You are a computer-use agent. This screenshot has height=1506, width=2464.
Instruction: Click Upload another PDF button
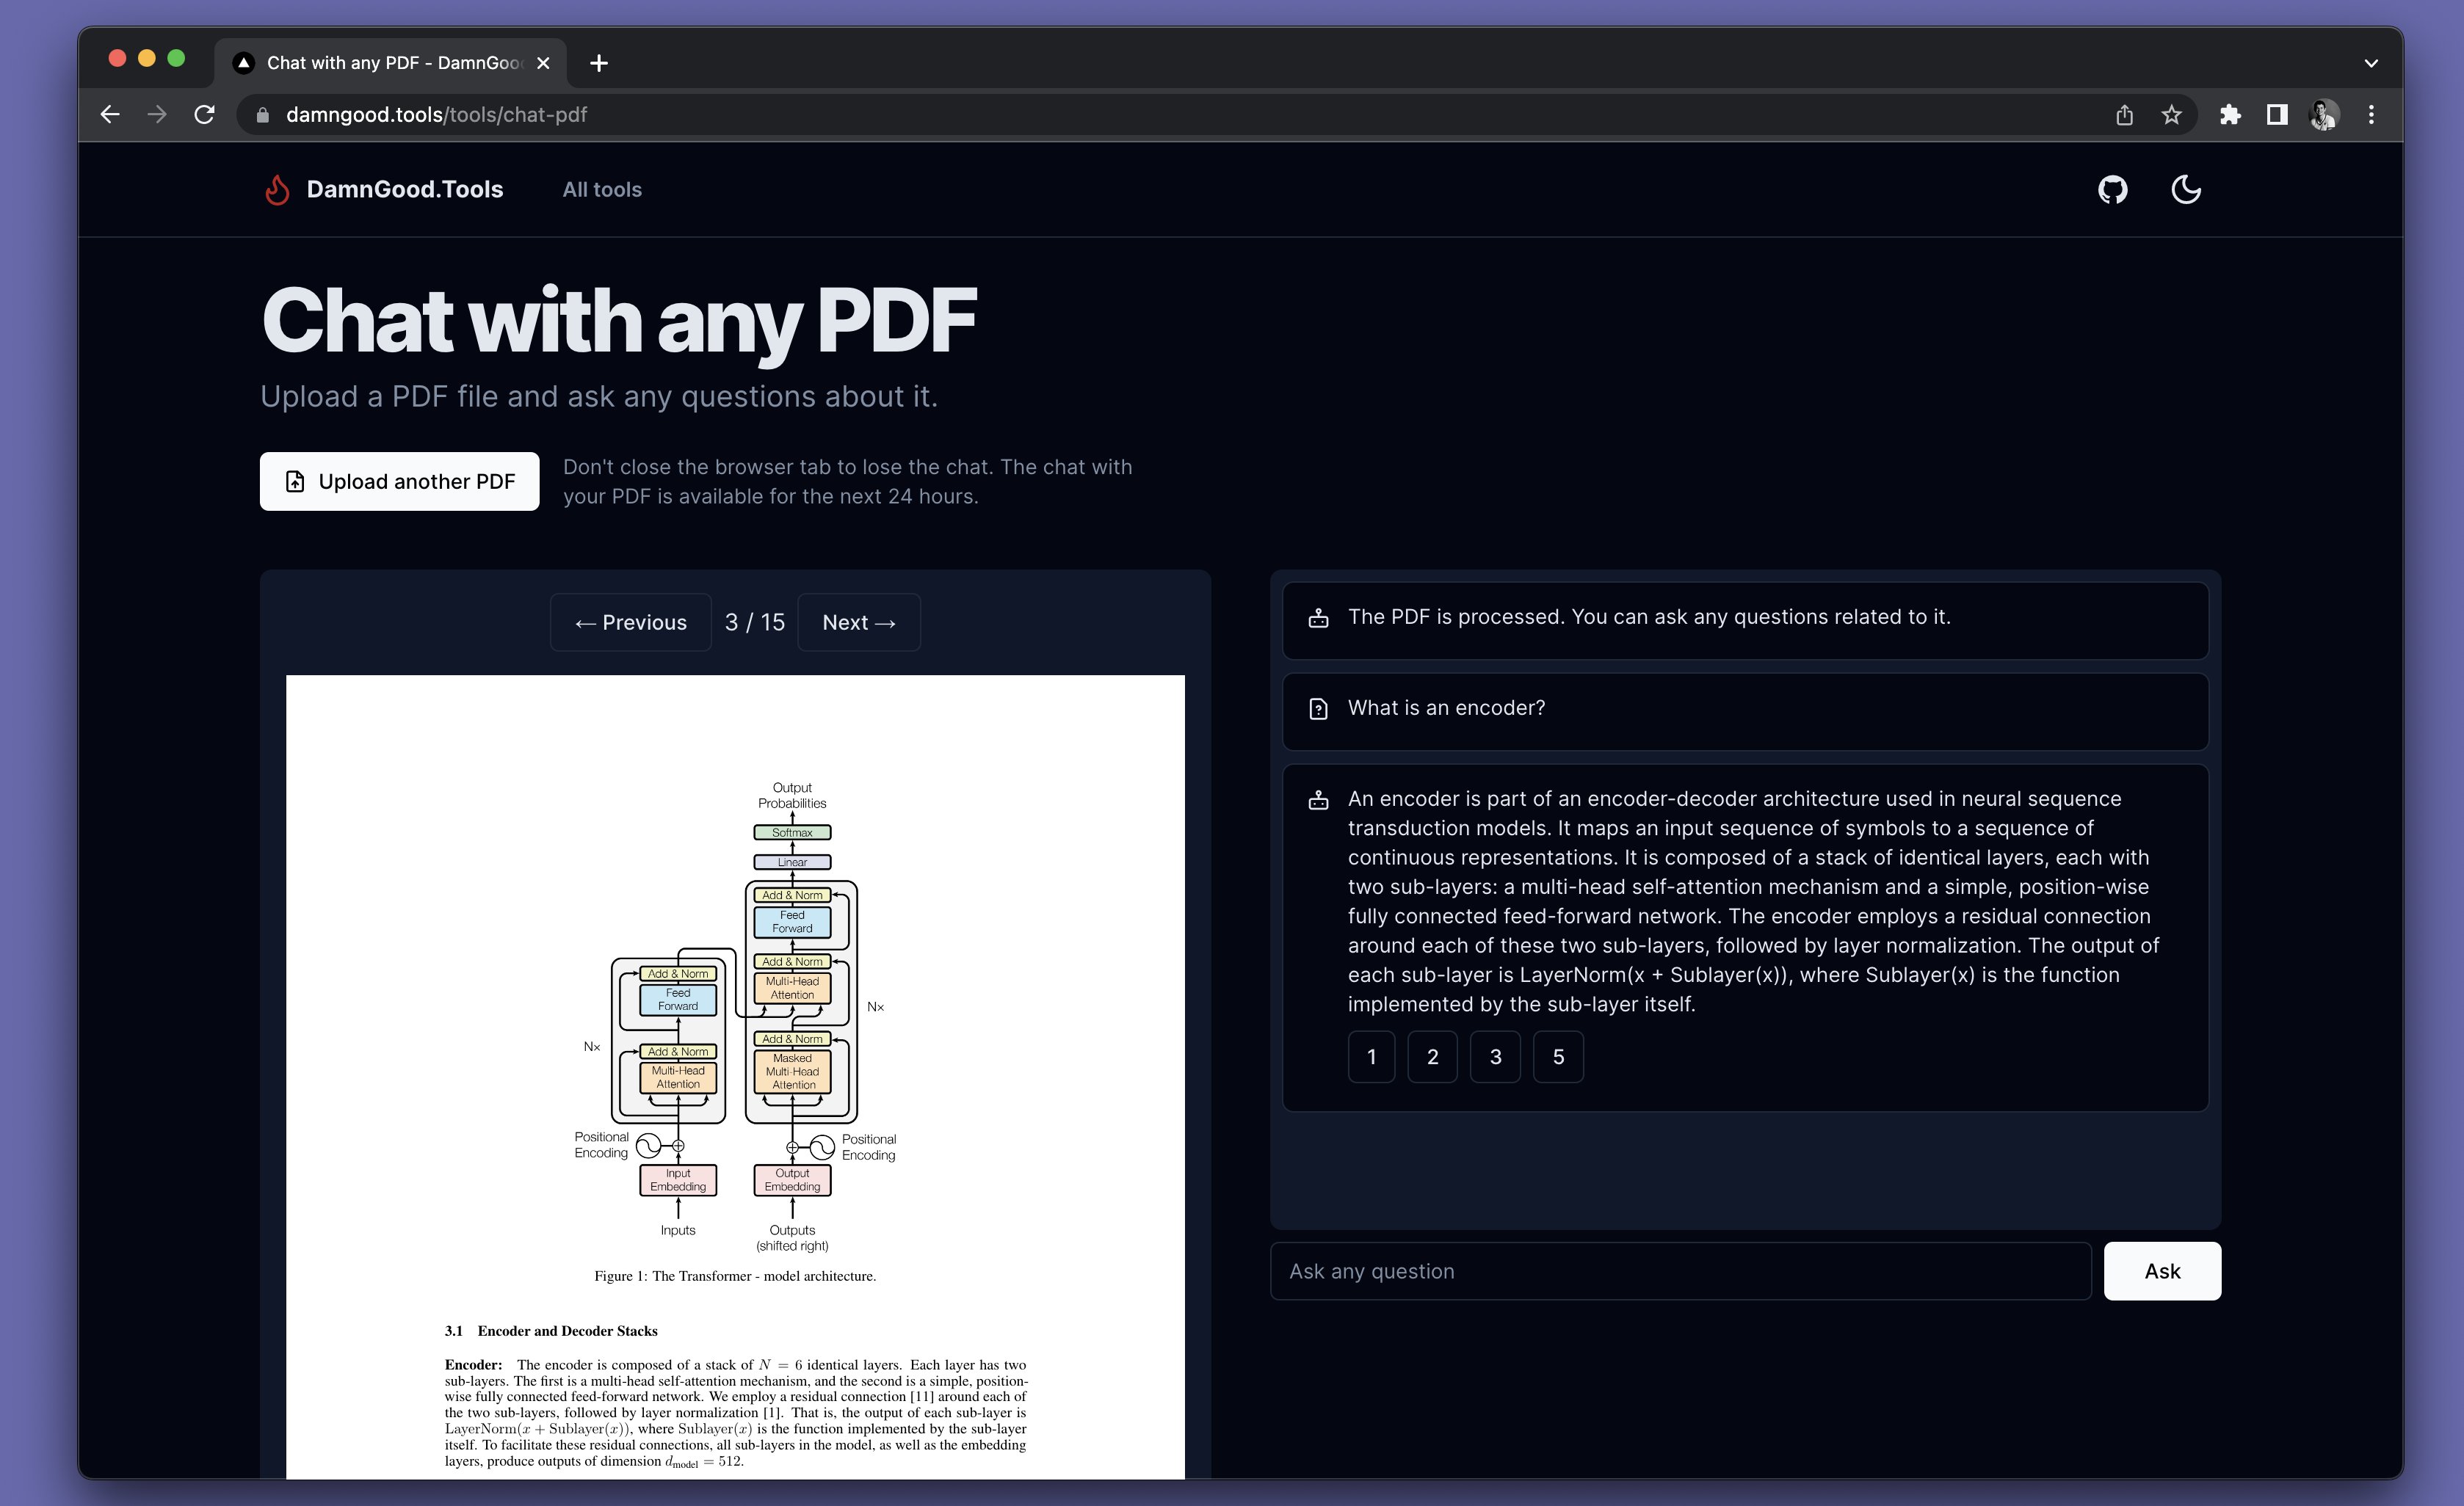pos(399,481)
